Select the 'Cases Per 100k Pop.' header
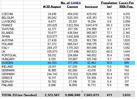Viewport: 137px width, 99px height. 126,5
